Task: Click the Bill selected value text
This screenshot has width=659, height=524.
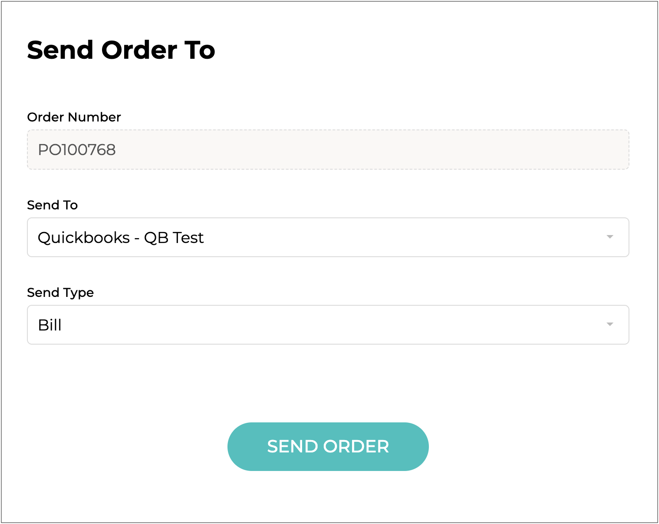Action: (x=50, y=325)
